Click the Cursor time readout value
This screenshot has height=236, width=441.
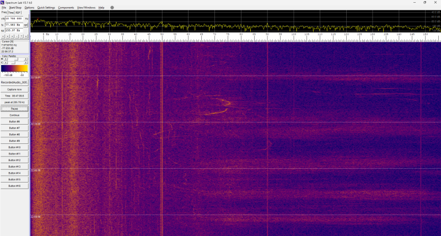click(7, 51)
